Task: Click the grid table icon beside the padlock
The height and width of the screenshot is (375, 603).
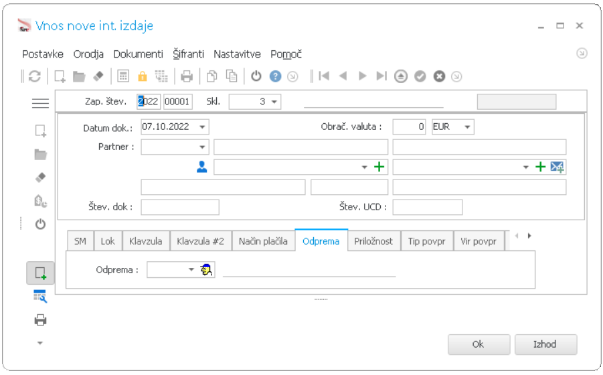Action: (161, 76)
